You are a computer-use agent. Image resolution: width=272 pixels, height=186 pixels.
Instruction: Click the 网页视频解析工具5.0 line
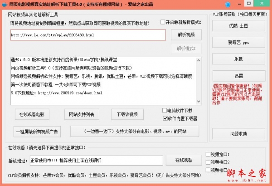(71, 68)
